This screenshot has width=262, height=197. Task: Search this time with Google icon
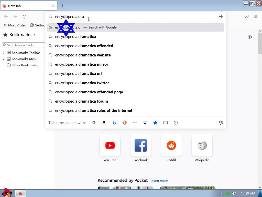point(94,123)
